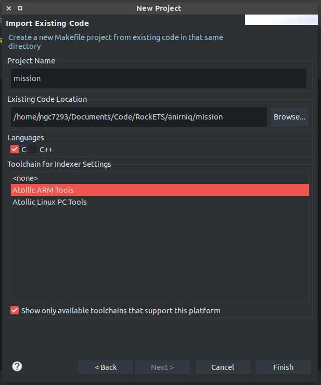Focus the Project Name field
This screenshot has height=385, width=321.
tap(159, 78)
